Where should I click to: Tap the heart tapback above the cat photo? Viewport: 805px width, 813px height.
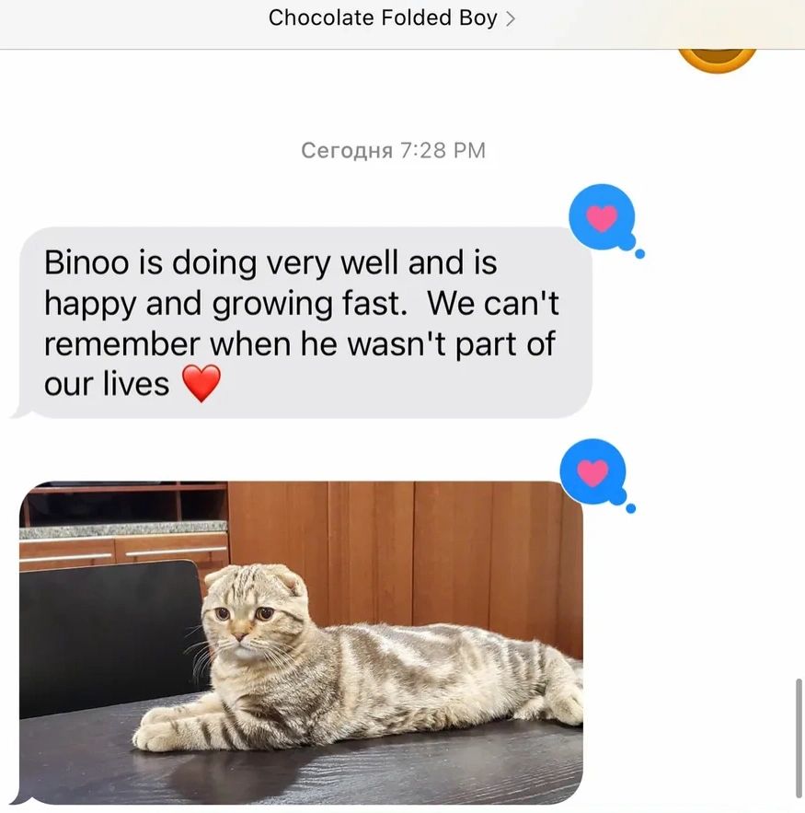point(593,471)
